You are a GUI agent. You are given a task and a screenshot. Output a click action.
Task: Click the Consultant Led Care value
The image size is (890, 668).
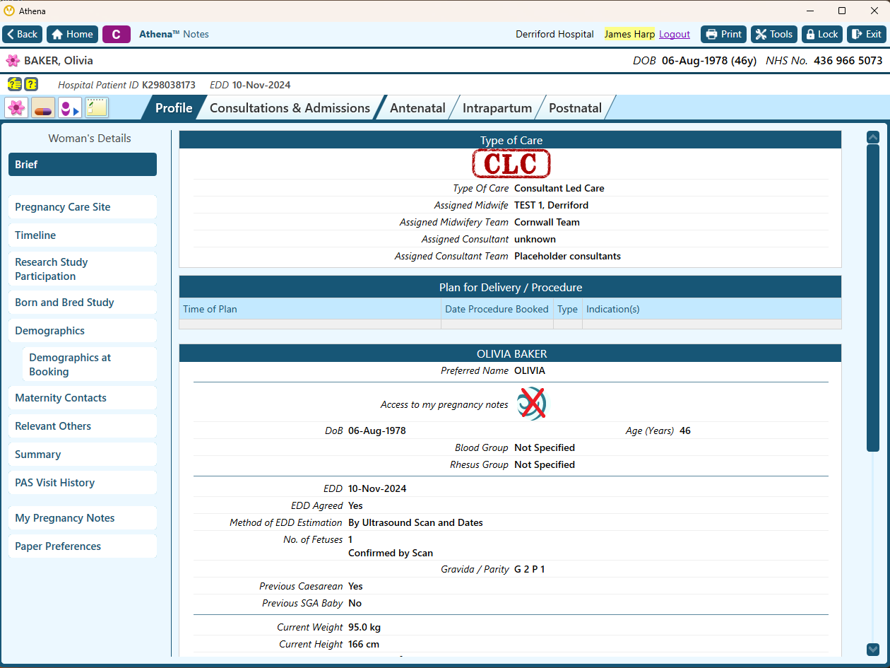559,189
